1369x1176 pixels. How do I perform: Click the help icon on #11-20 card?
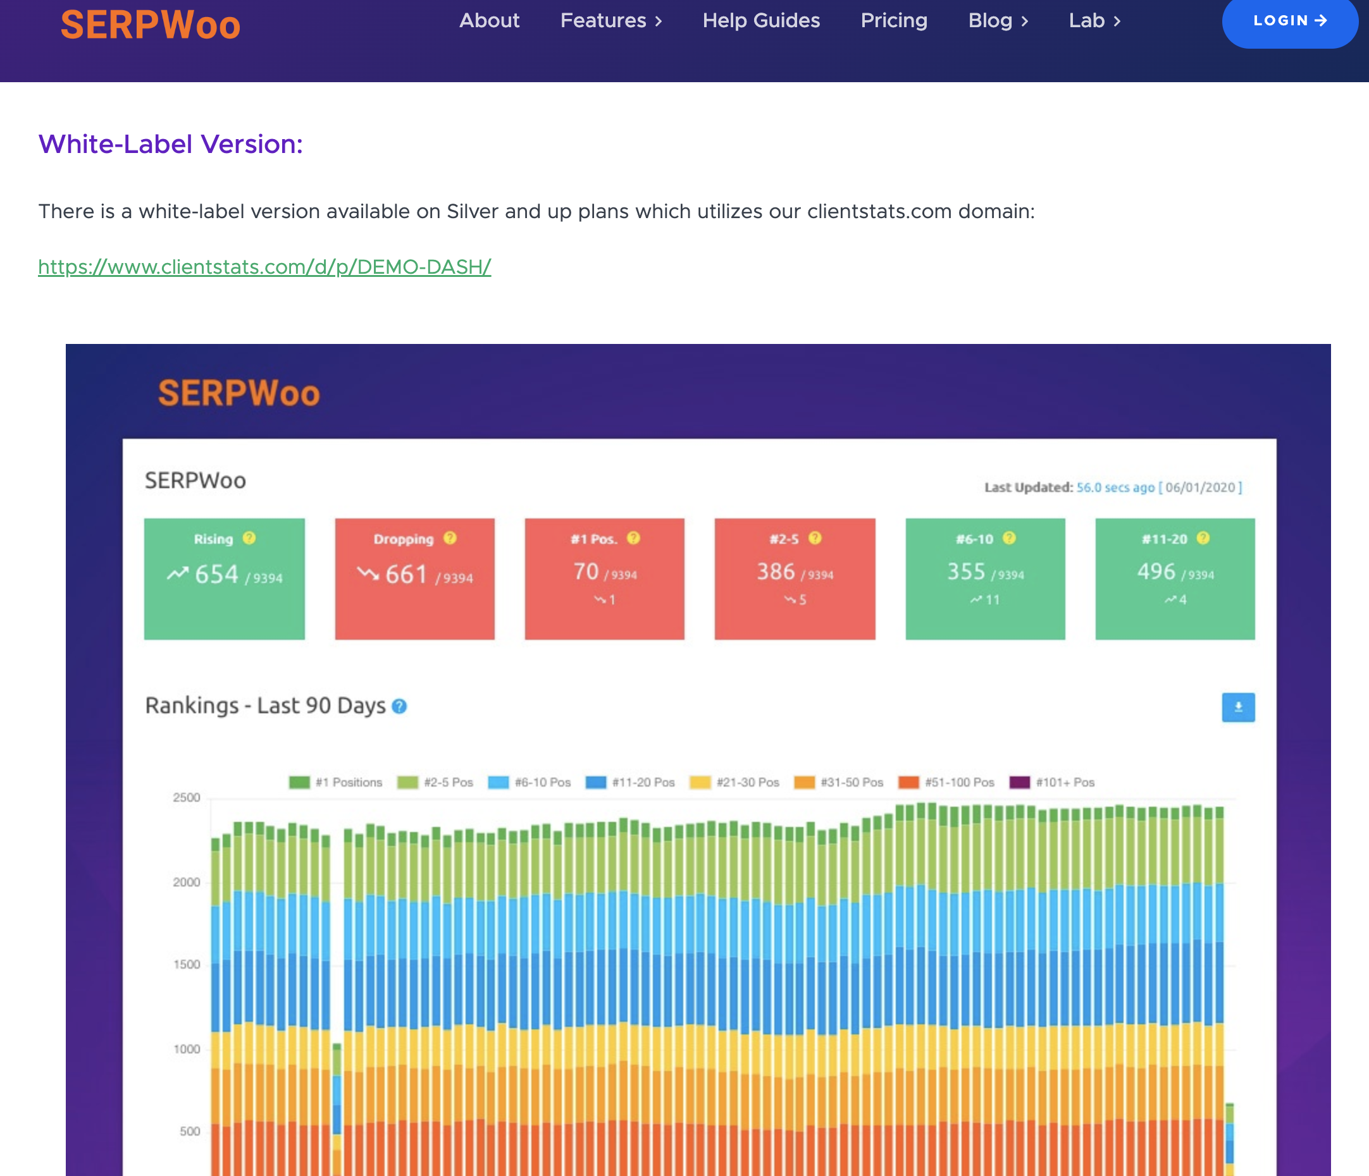point(1203,538)
